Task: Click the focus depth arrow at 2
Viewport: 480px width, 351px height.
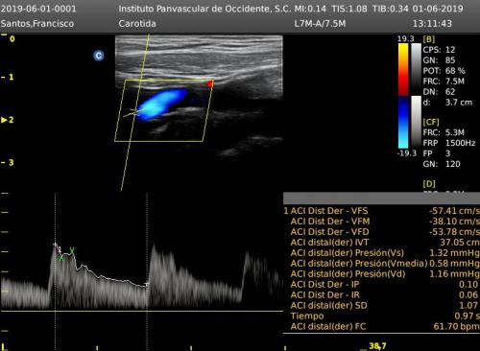Action: 4,120
